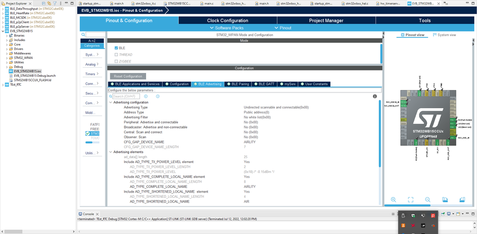Viewport: 477px width, 234px height.
Task: Collapse the EVB_STM32WB15 project tree
Action: tap(3, 31)
